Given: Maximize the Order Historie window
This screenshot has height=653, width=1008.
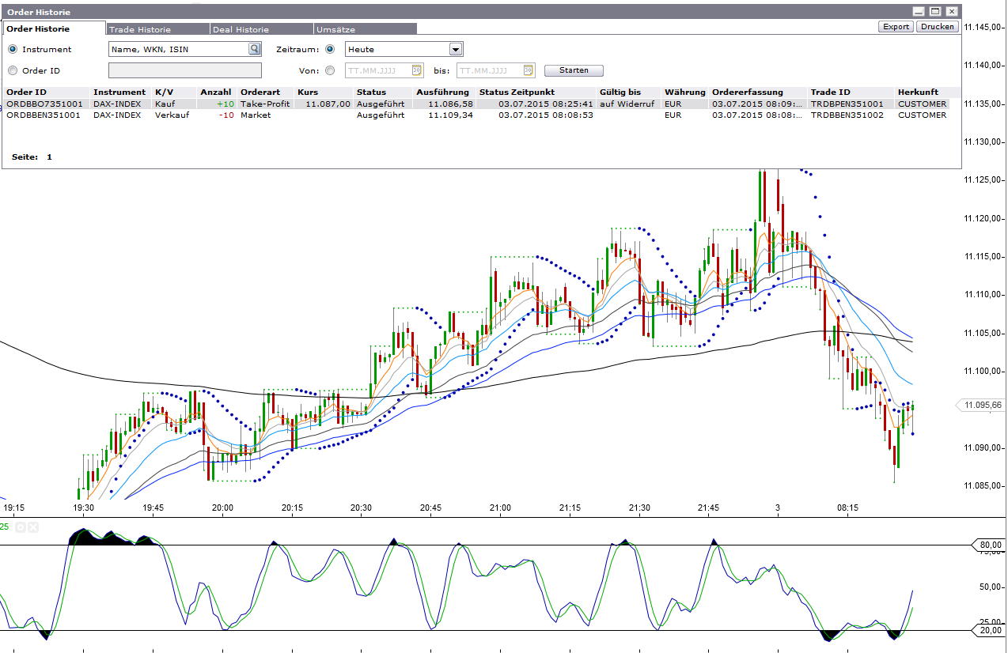Looking at the screenshot, I should (x=934, y=12).
